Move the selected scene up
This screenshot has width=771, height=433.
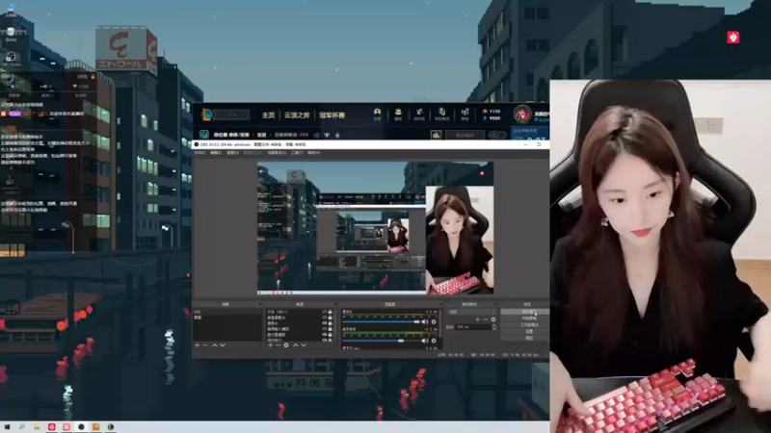(214, 345)
